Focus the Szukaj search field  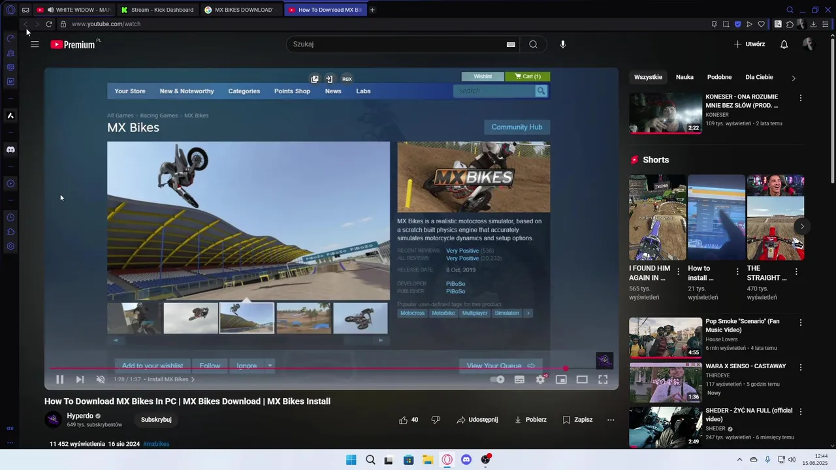click(x=398, y=44)
